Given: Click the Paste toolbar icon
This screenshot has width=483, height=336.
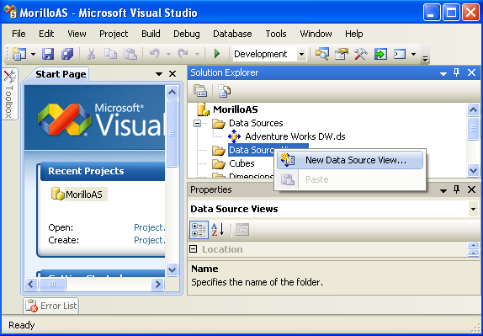Looking at the screenshot, I should tap(130, 54).
